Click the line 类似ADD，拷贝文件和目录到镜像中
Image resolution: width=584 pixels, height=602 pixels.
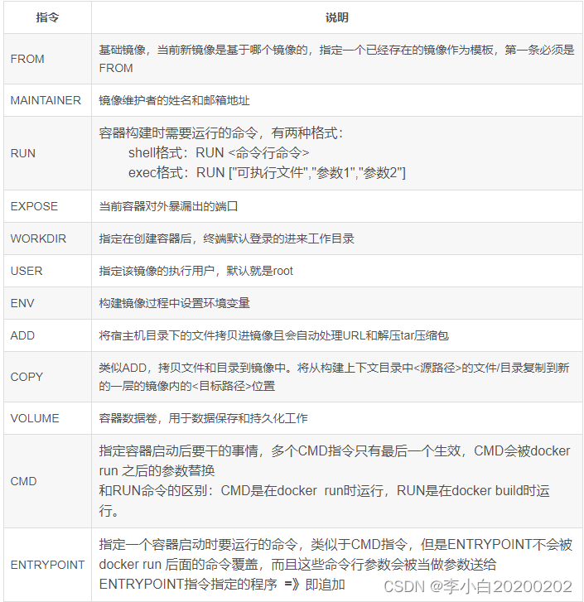click(334, 368)
